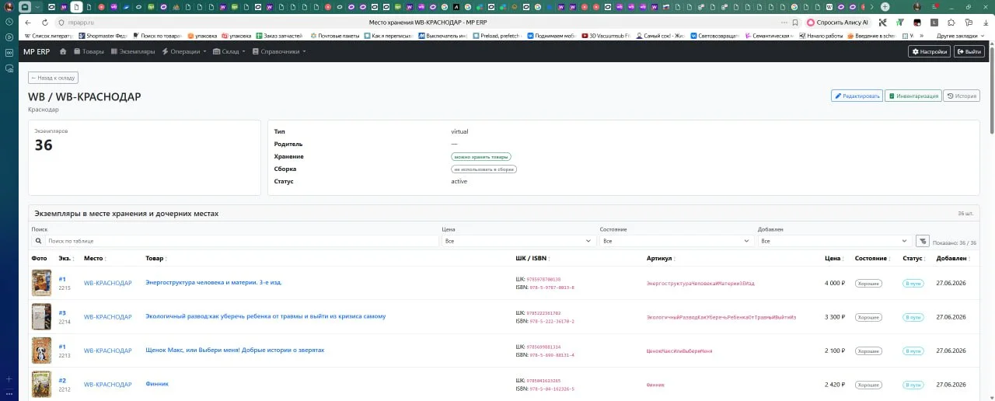This screenshot has width=995, height=401.
Task: Open product link Щенок Макс, или Выбери меня
Action: point(235,350)
